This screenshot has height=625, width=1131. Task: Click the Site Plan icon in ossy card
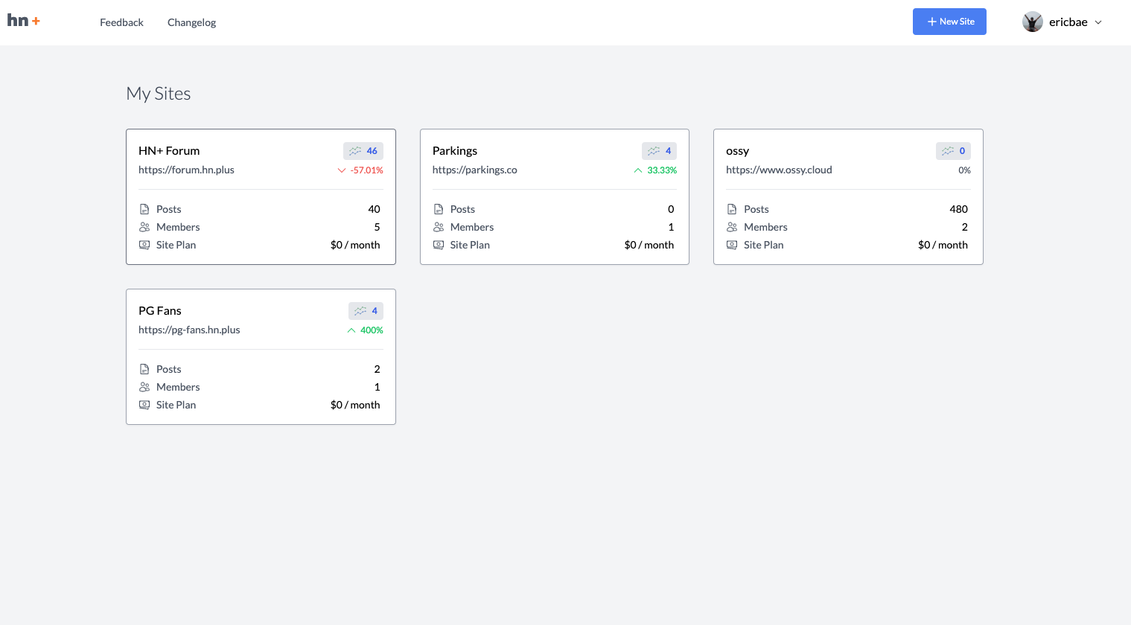point(732,245)
